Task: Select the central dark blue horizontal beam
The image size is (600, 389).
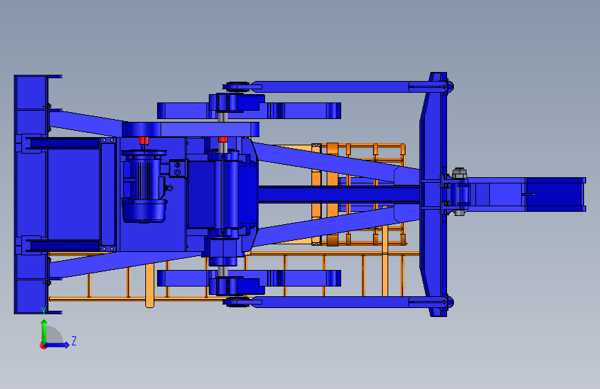Action: click(x=338, y=194)
